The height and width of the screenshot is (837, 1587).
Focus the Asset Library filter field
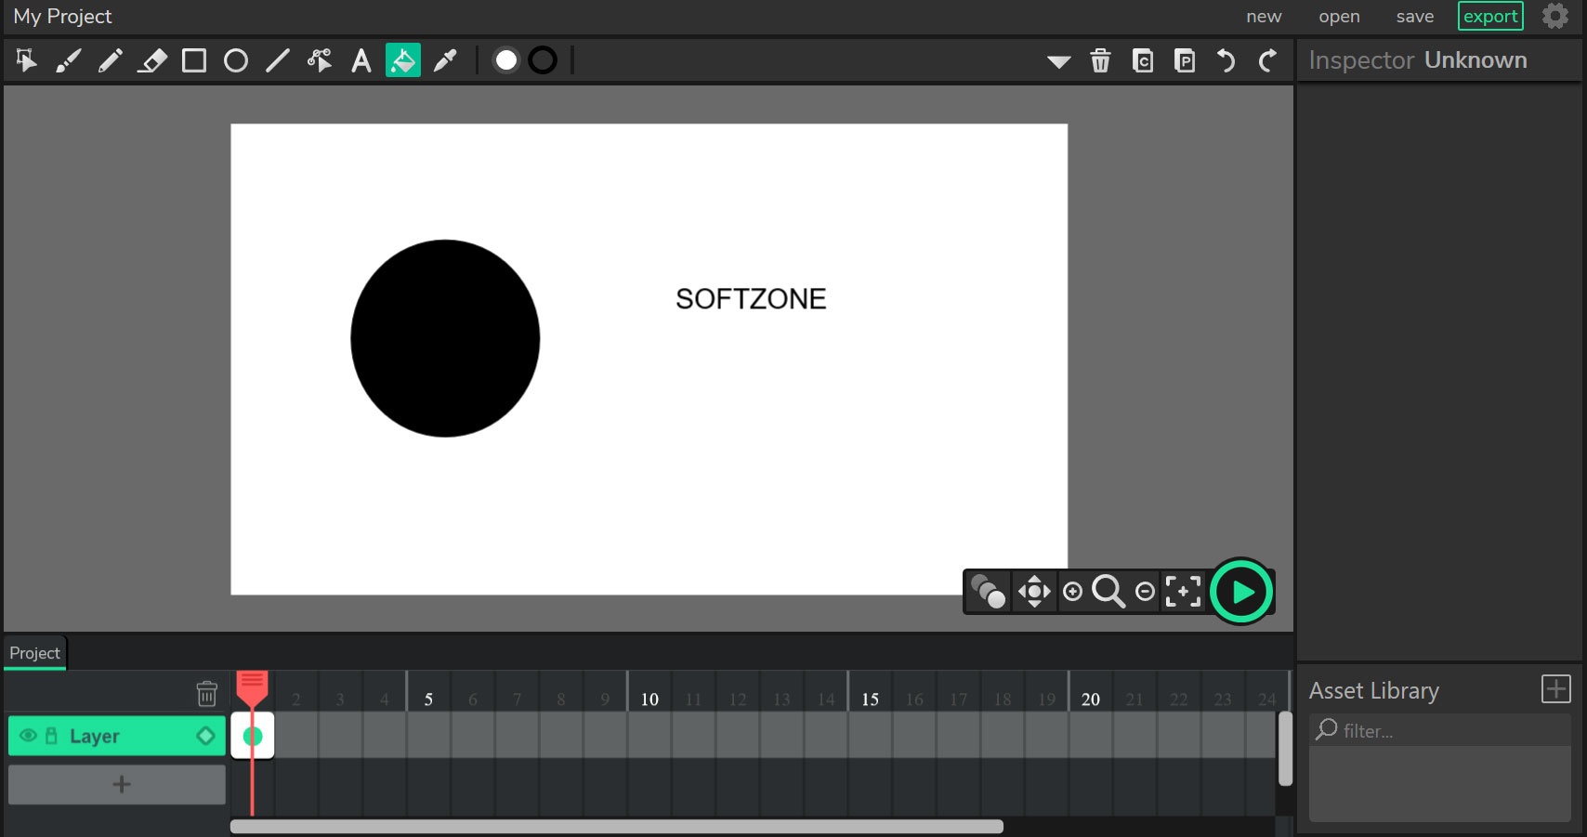pyautogui.click(x=1440, y=730)
